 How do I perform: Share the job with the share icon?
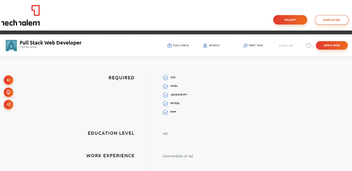(x=8, y=104)
